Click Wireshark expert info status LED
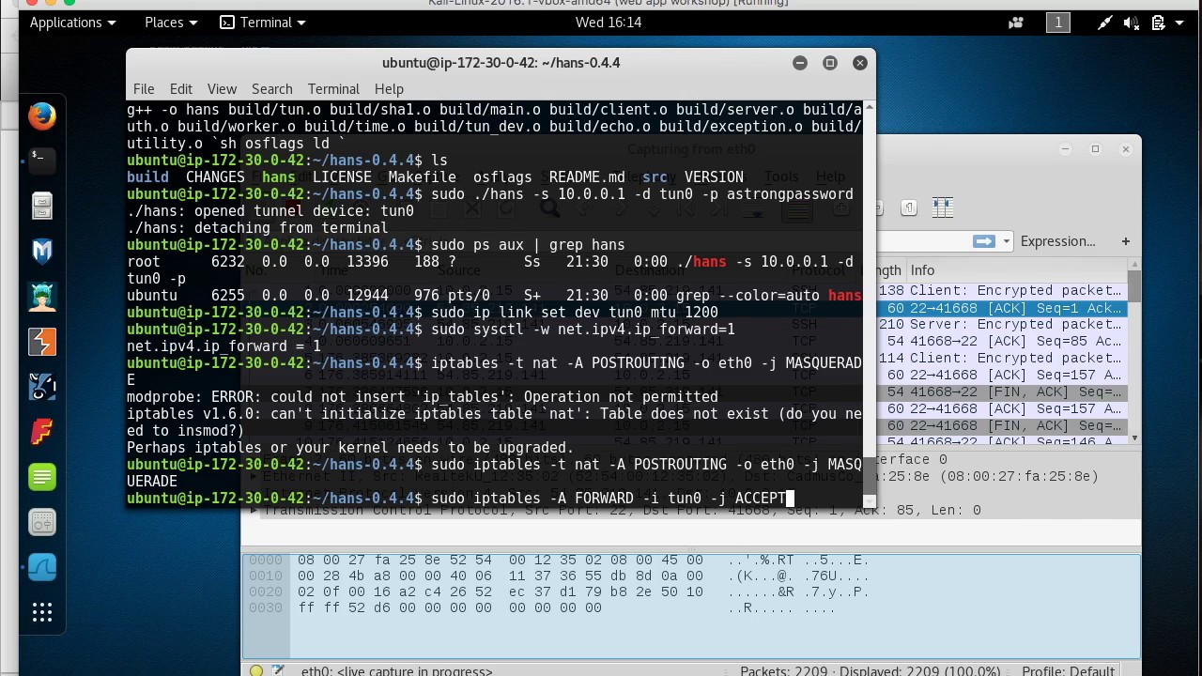The image size is (1202, 676). point(255,670)
